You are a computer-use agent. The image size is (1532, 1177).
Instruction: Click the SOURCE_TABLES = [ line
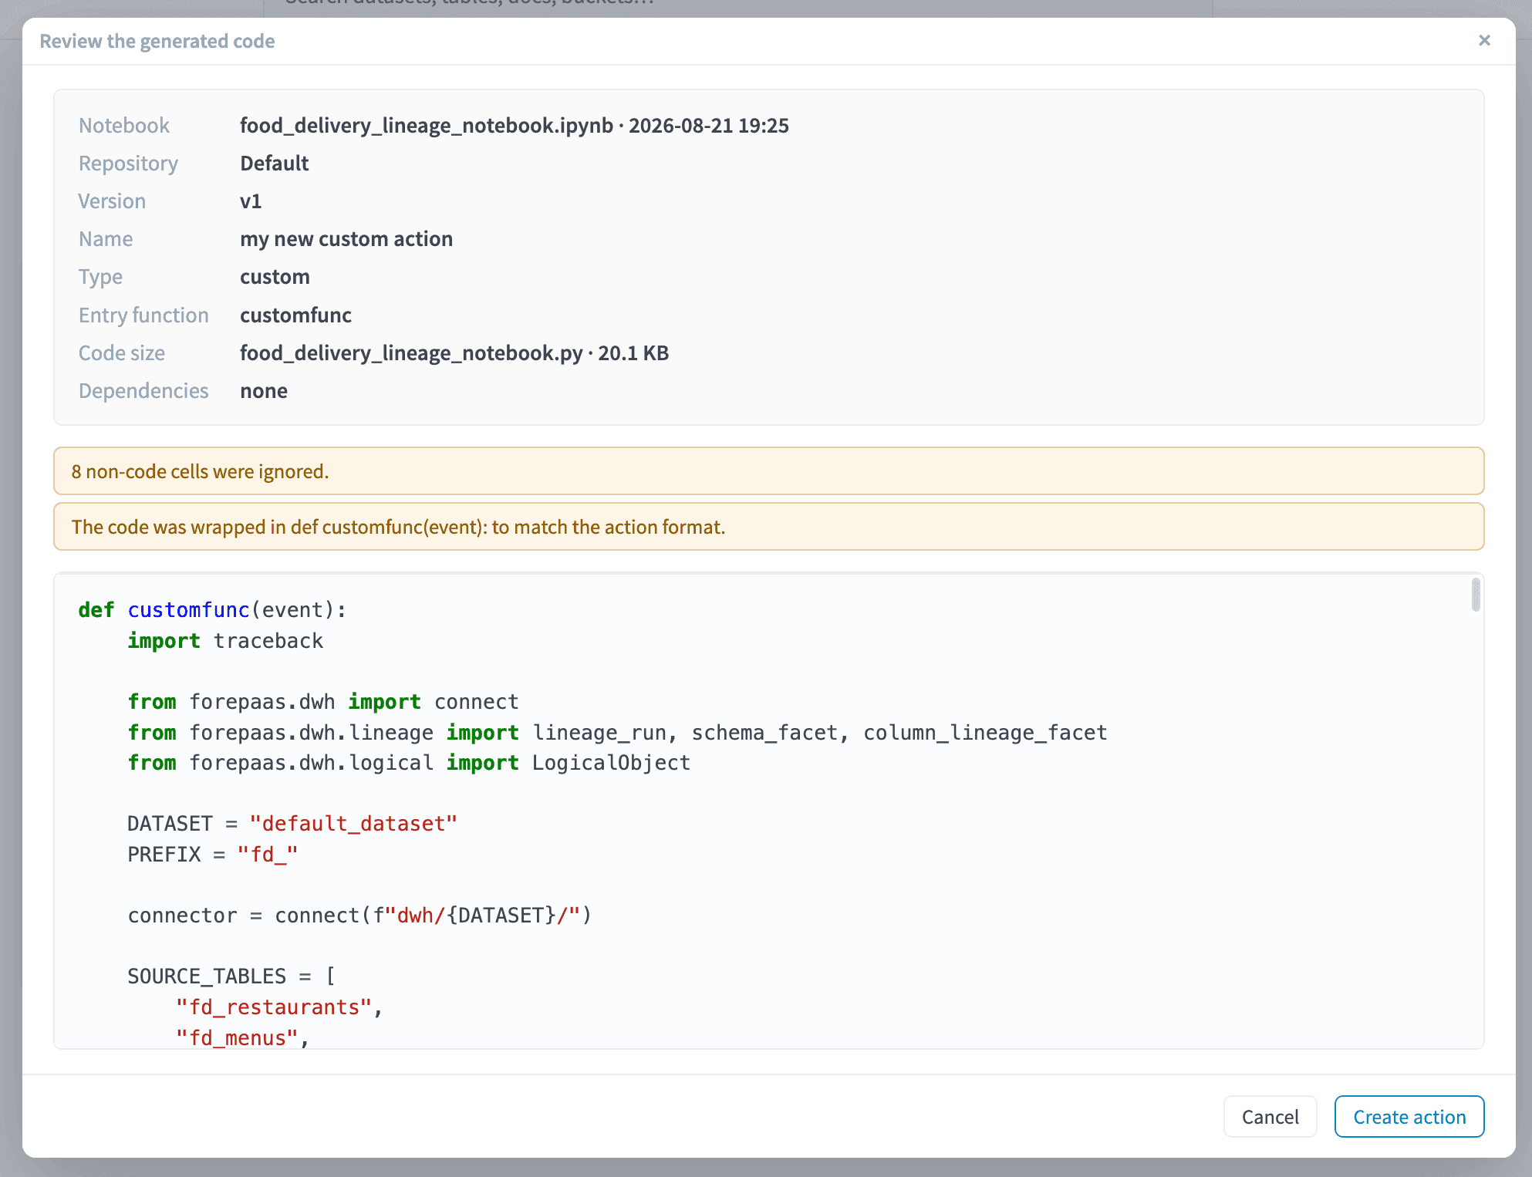point(231,976)
